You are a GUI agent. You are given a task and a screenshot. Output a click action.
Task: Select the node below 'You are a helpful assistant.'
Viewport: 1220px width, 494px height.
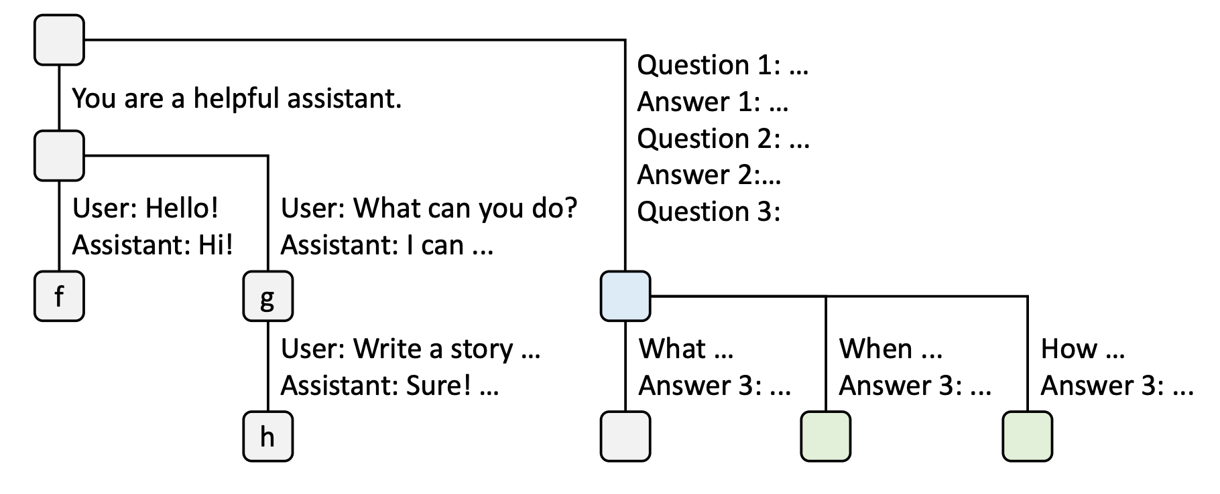point(59,155)
